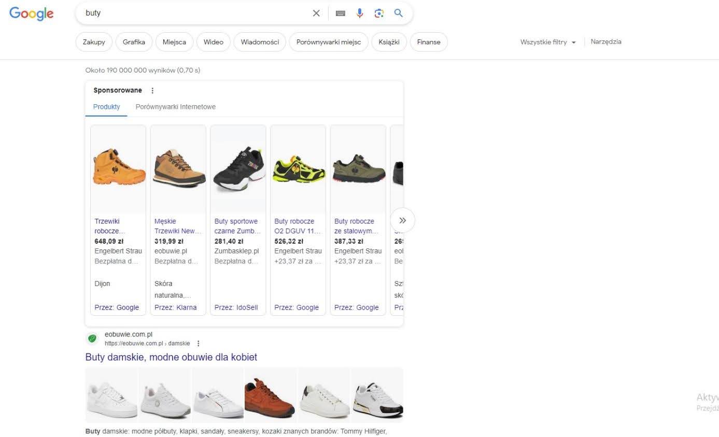Open the brown Męskie Trzewiki New shoe image
Viewport: 719px width, 437px height.
click(x=178, y=169)
